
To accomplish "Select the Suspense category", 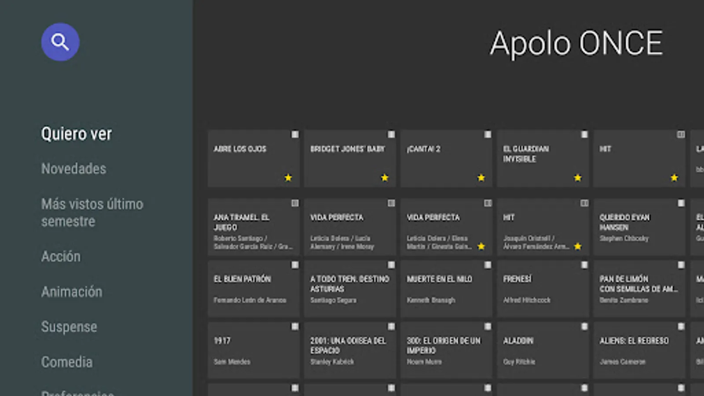I will [69, 327].
